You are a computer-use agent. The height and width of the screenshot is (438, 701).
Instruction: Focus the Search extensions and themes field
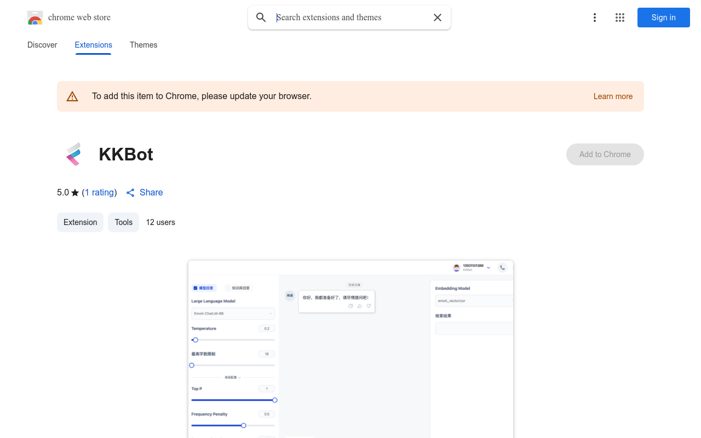[350, 18]
